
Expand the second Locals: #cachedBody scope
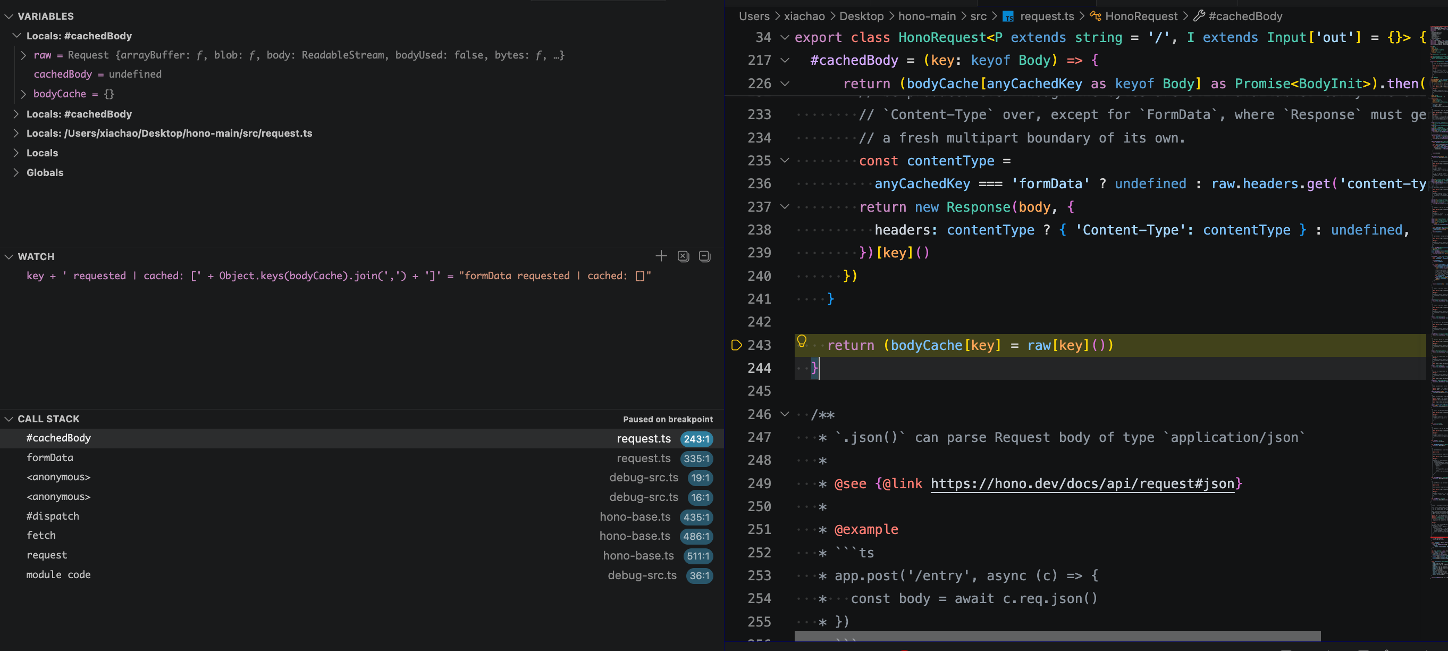(x=16, y=114)
